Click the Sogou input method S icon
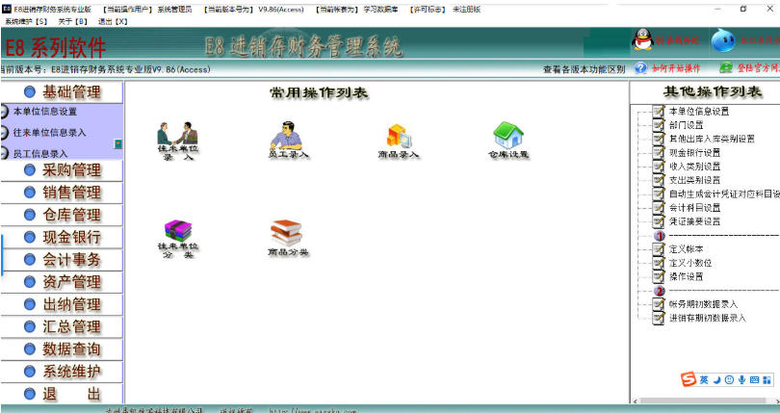This screenshot has width=780, height=413. [x=689, y=379]
